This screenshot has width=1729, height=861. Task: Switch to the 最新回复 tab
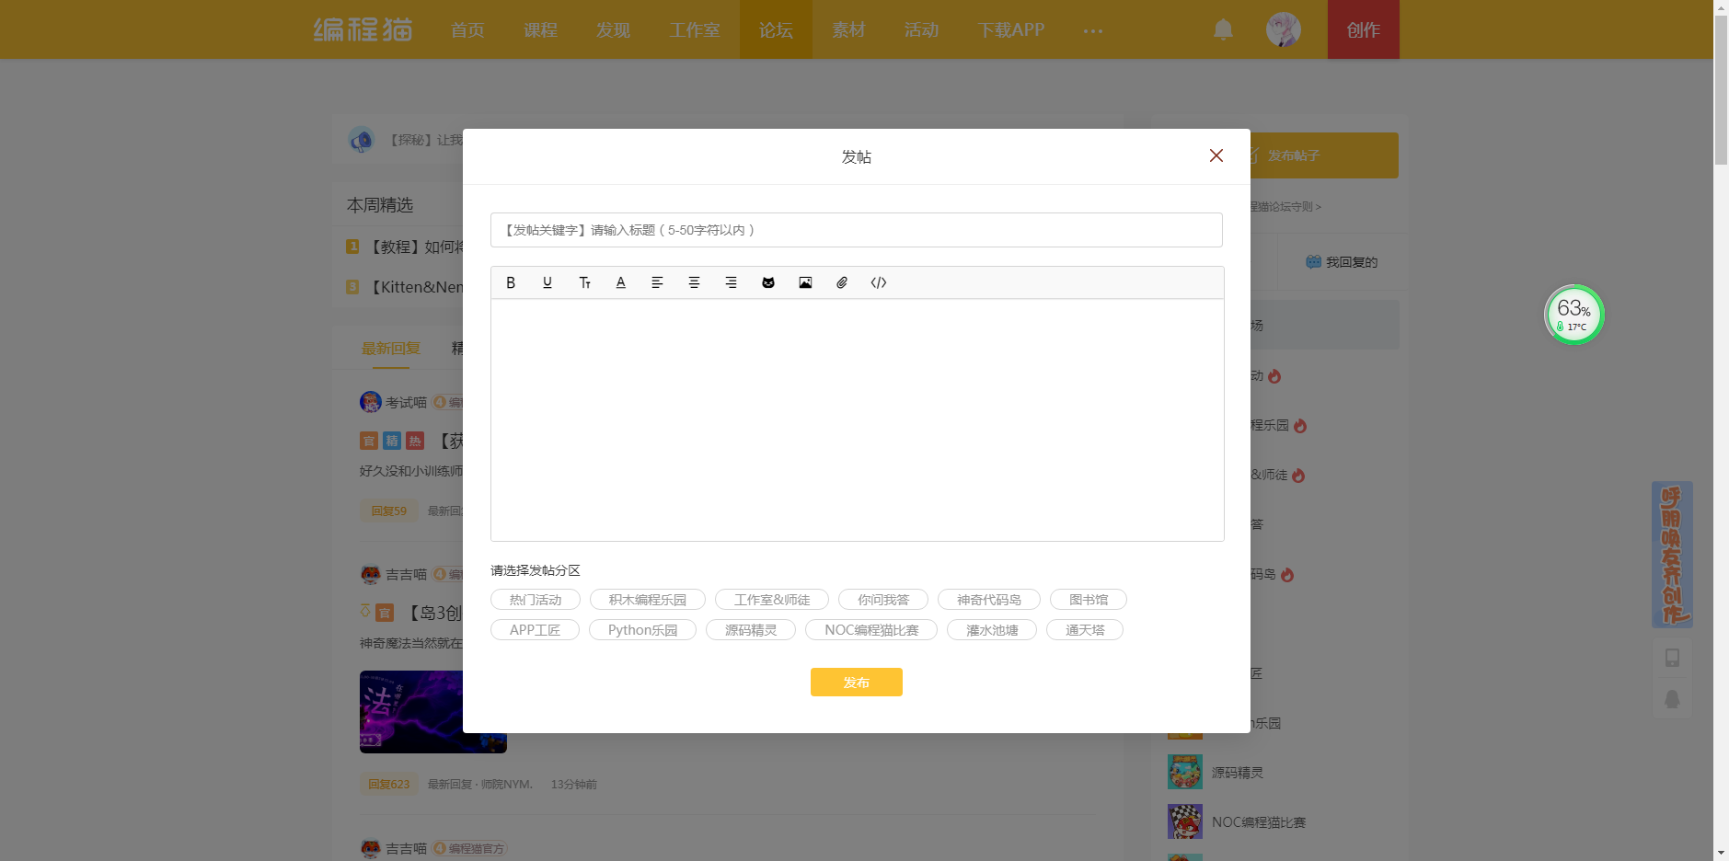(x=391, y=349)
